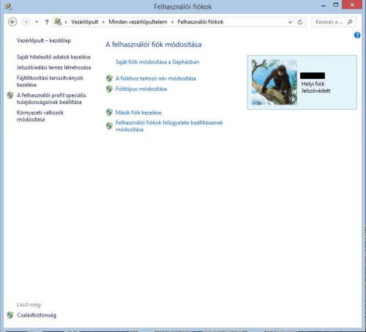Click the window icon in the title bar
Image resolution: width=366 pixels, height=332 pixels.
click(x=8, y=7)
